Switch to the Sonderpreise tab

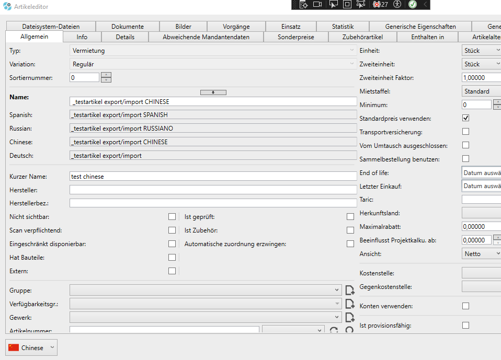(x=295, y=37)
